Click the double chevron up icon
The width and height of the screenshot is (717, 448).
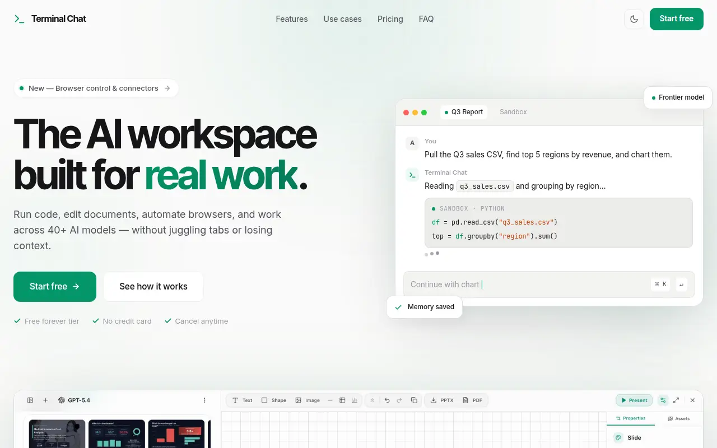pyautogui.click(x=373, y=400)
